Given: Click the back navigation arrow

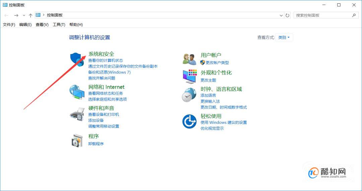Looking at the screenshot, I should [6, 15].
